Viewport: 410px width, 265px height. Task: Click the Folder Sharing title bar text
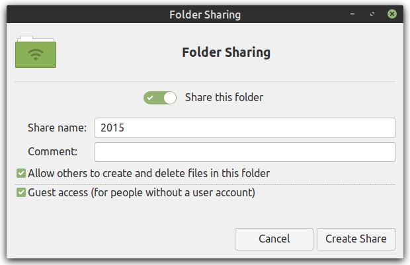pos(205,15)
